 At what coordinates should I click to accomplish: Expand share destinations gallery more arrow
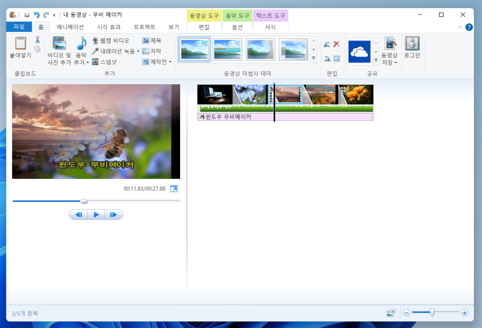tap(376, 60)
